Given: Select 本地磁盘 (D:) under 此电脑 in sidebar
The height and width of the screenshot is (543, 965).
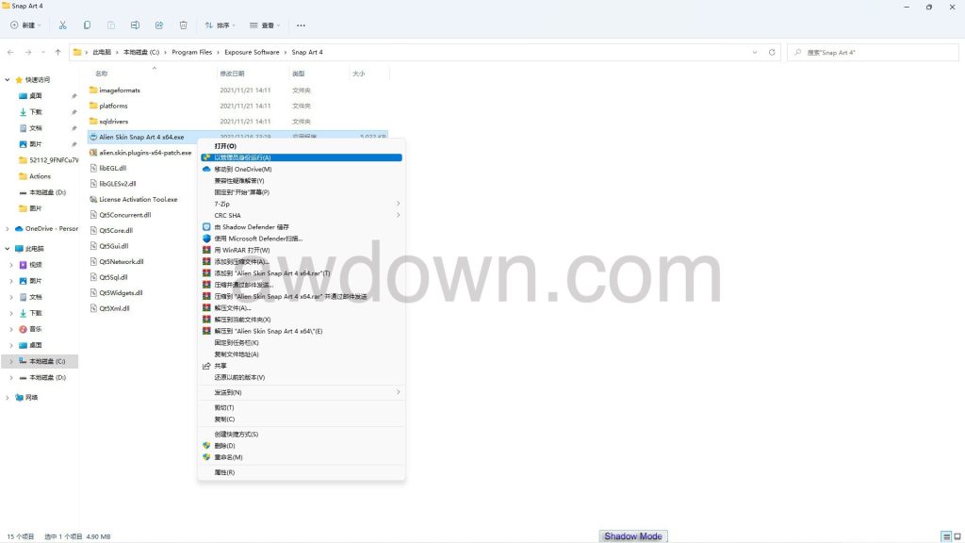Looking at the screenshot, I should pyautogui.click(x=47, y=377).
